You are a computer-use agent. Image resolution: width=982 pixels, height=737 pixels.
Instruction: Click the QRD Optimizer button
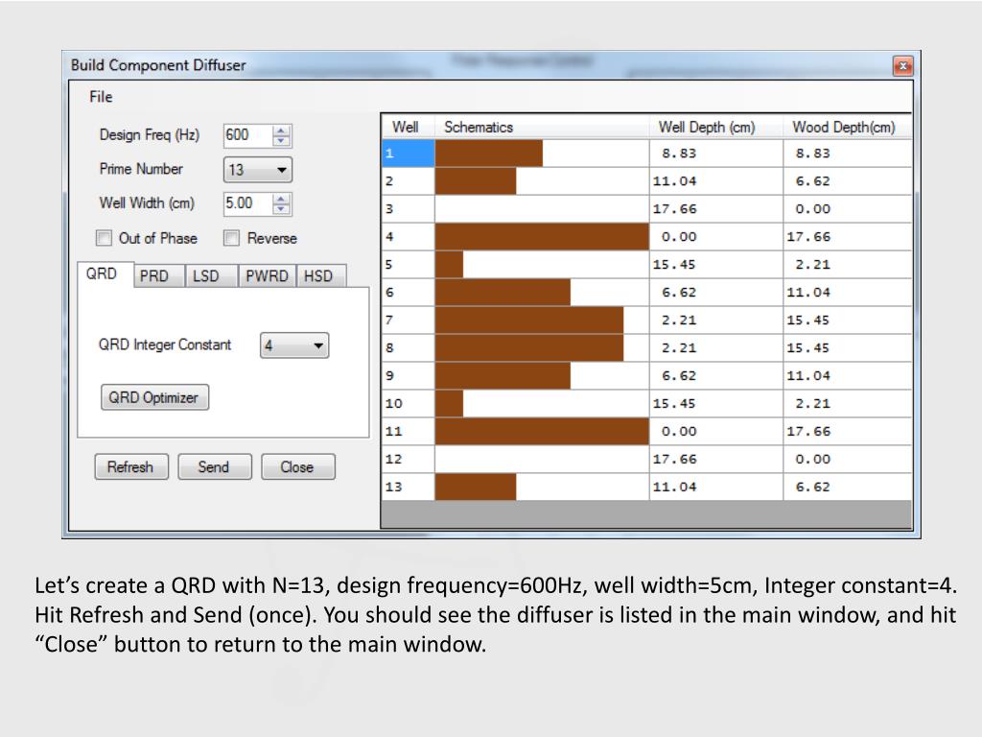click(x=154, y=397)
